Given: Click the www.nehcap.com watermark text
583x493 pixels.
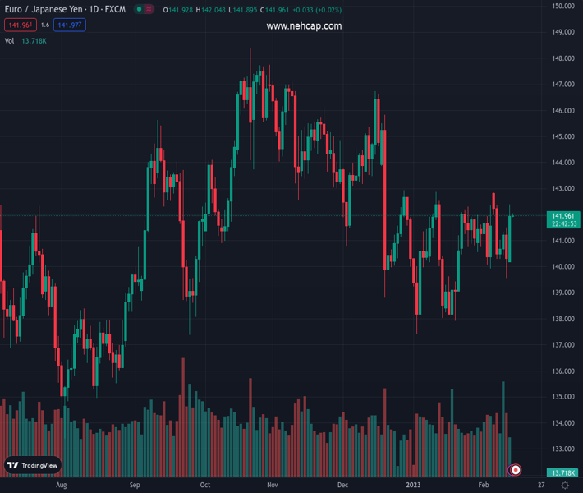Looking at the screenshot, I should 304,26.
